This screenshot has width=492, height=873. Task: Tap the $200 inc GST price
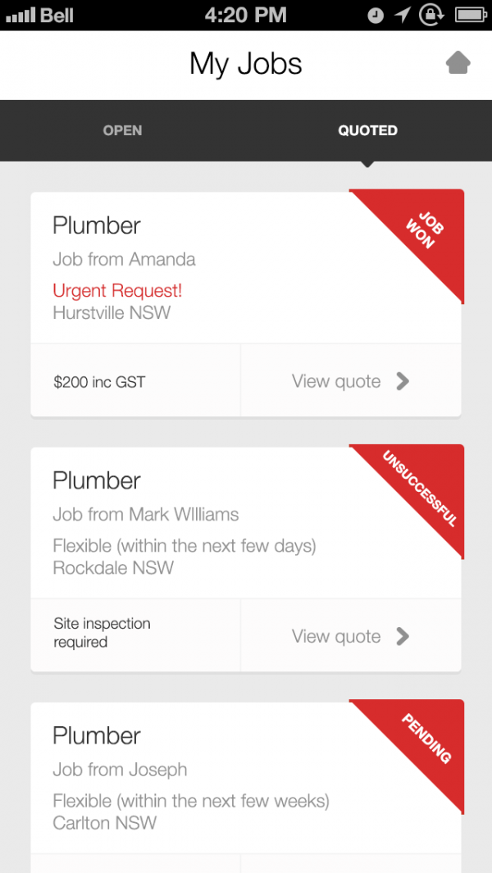99,382
